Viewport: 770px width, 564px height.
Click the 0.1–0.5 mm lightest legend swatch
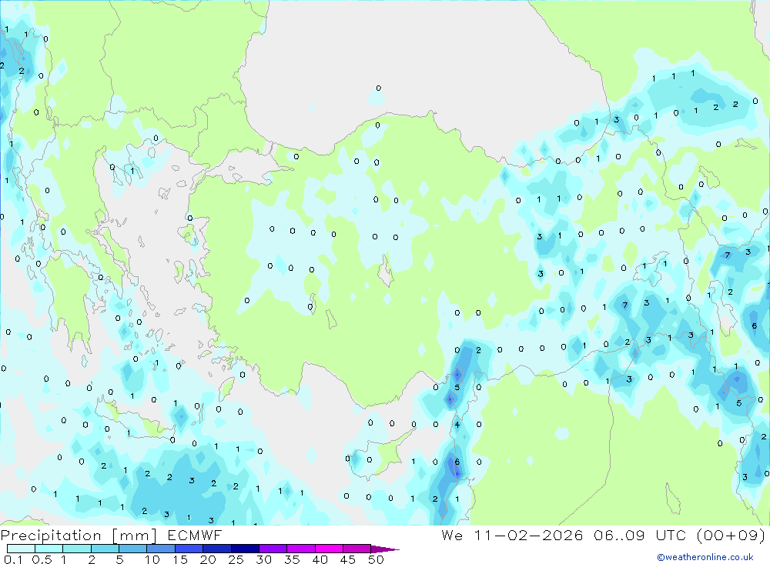coord(21,549)
